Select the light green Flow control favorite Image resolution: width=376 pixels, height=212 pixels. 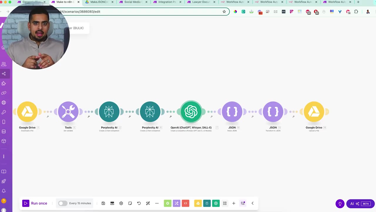[x=168, y=203]
